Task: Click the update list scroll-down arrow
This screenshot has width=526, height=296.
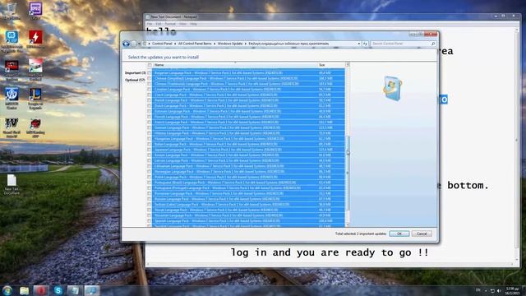Action: point(348,224)
